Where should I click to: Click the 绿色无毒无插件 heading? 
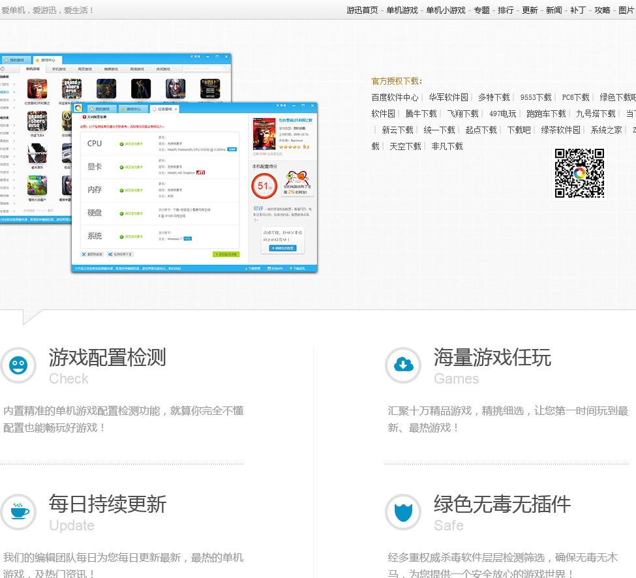(502, 504)
